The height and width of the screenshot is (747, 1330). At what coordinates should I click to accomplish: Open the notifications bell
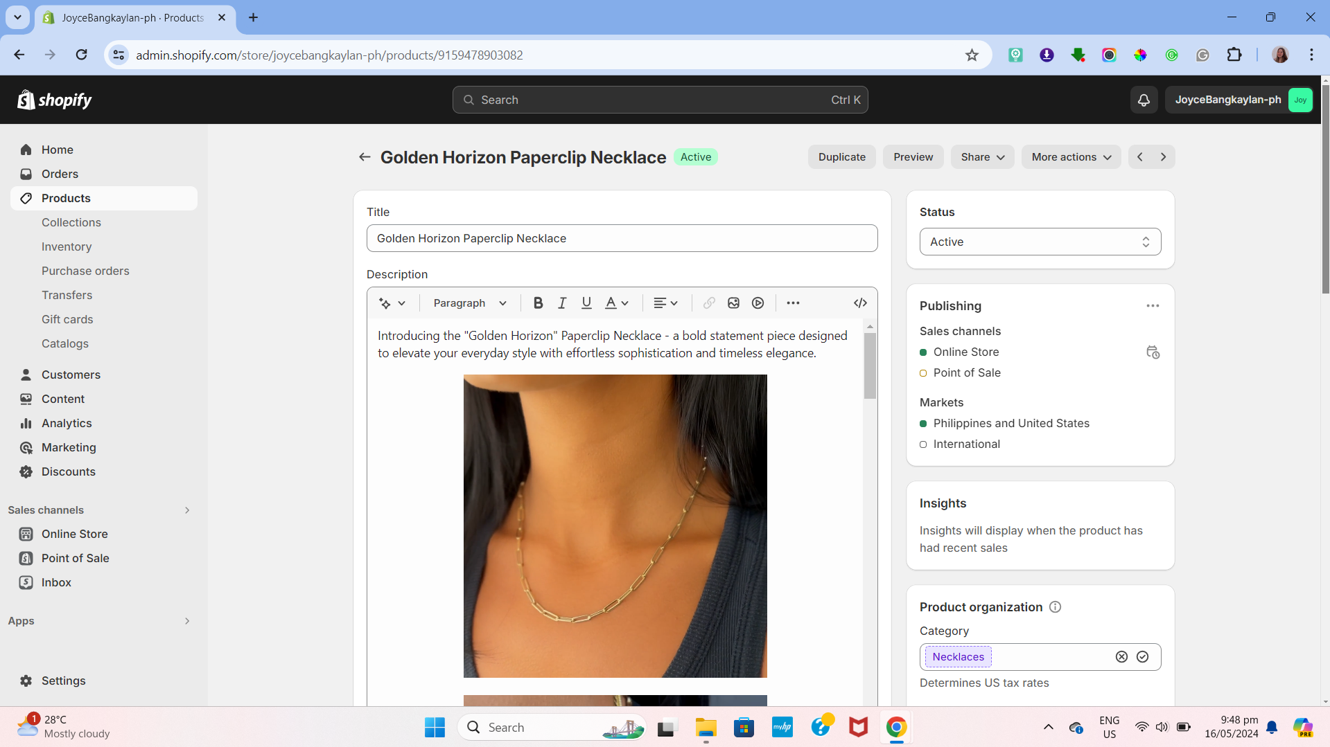pyautogui.click(x=1144, y=100)
